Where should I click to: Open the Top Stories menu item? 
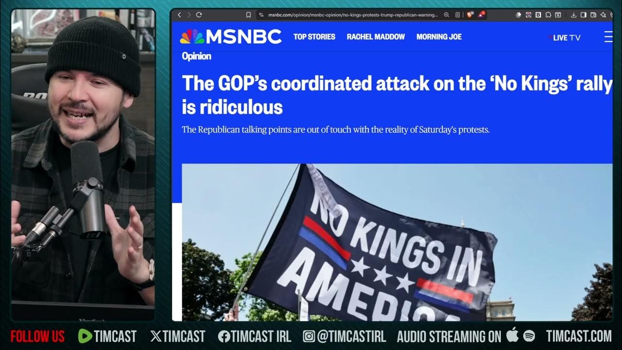(314, 36)
